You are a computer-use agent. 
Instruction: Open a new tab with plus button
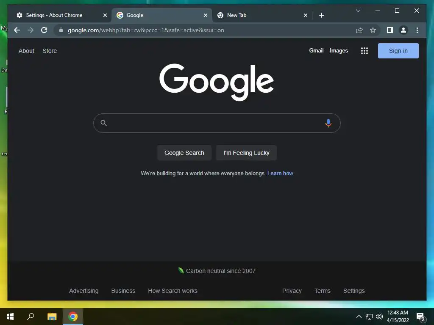point(321,15)
